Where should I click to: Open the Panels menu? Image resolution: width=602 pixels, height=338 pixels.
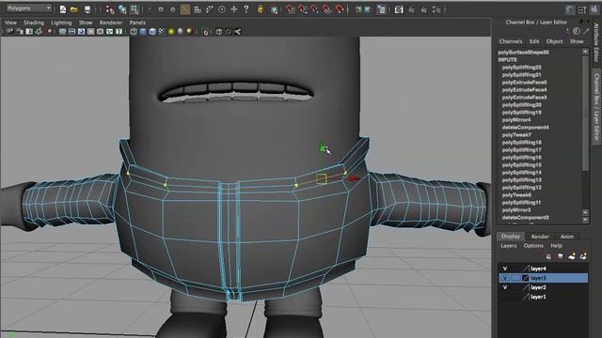click(x=137, y=23)
